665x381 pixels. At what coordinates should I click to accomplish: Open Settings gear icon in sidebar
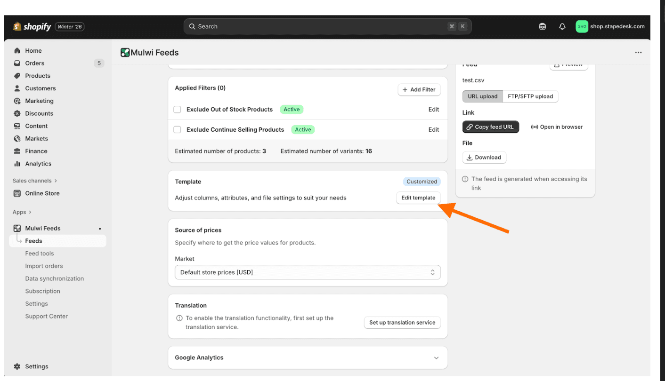click(x=17, y=366)
